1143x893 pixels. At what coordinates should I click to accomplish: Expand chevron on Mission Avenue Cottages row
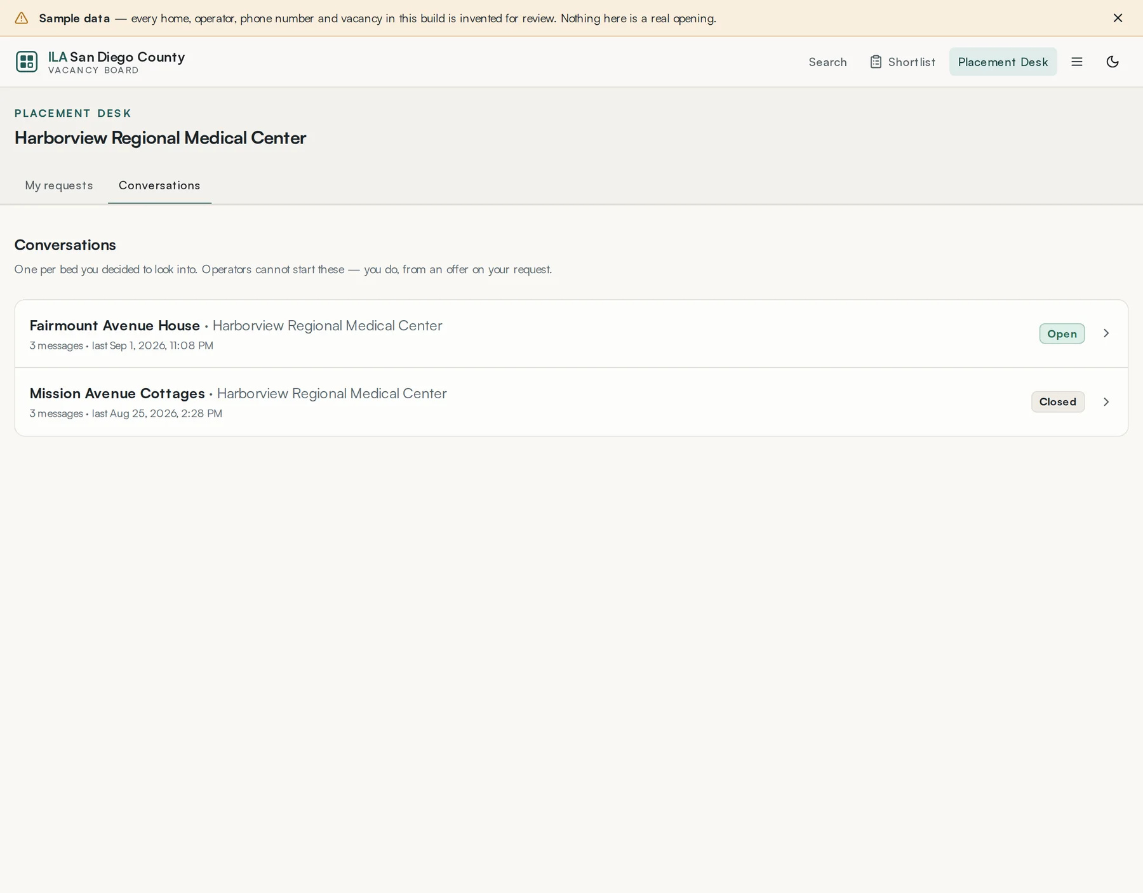(x=1106, y=401)
